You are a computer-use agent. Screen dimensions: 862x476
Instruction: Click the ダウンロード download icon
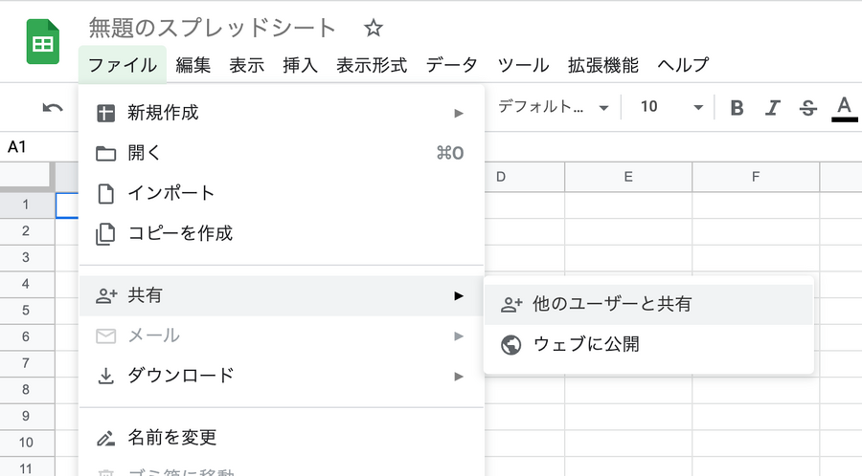tap(105, 377)
